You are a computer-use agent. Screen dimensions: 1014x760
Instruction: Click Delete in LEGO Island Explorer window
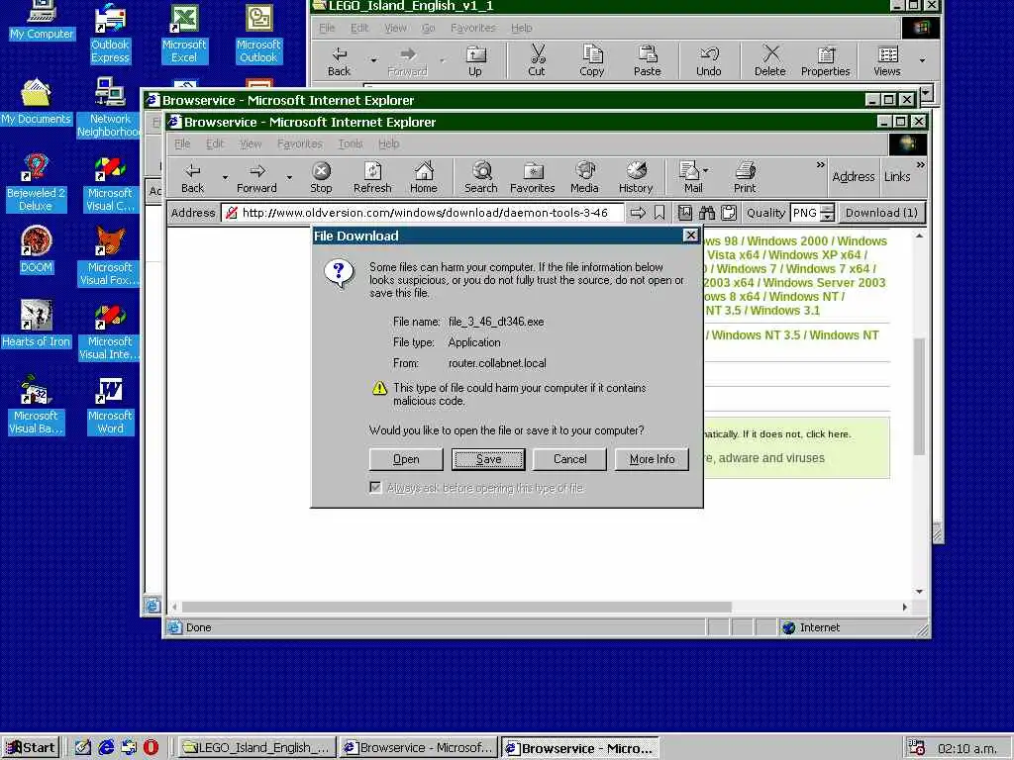click(770, 60)
